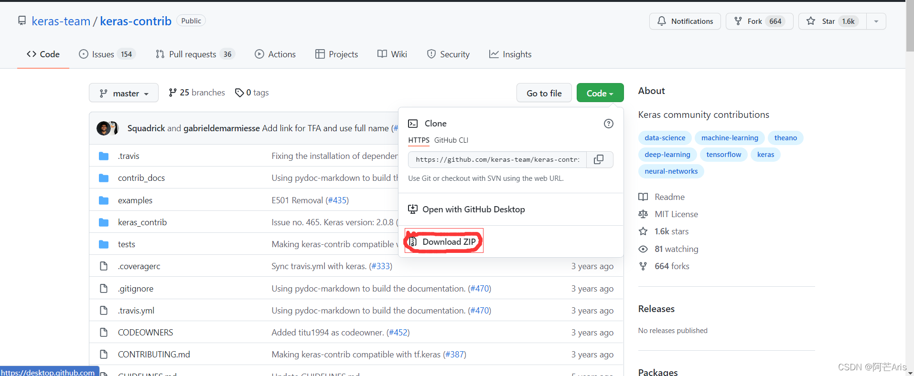The width and height of the screenshot is (914, 376).
Task: Toggle the green Code dropdown
Action: (600, 93)
